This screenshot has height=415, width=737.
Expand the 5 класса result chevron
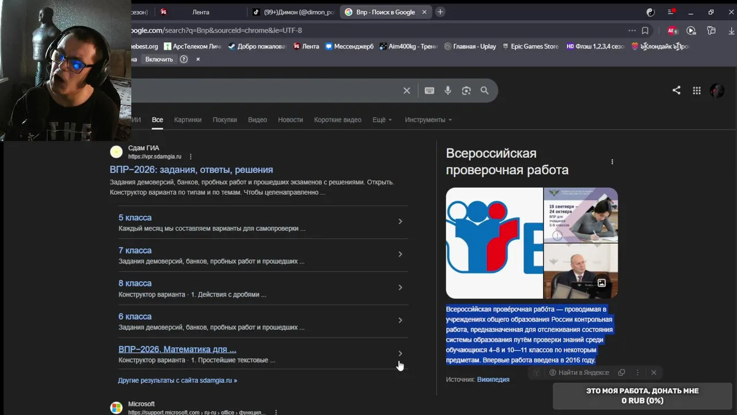click(x=400, y=221)
